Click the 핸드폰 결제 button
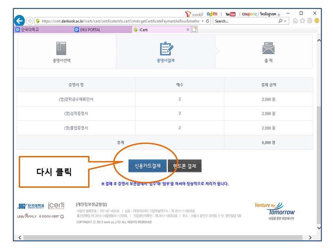The width and height of the screenshot is (333, 249). [185, 166]
